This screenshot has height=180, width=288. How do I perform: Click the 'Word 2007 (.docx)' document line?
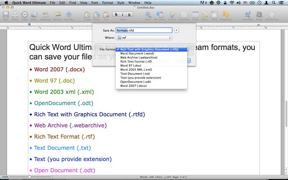59,69
